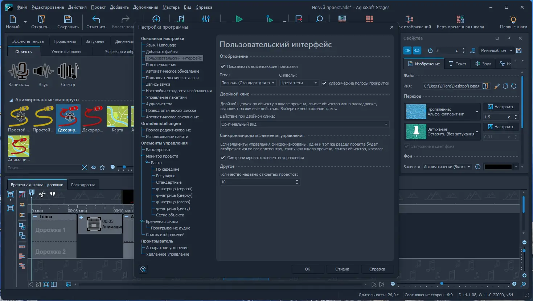Screen dimensions: 533x301
Task: Toggle the synchronize controls checkbox
Action: pos(223,158)
